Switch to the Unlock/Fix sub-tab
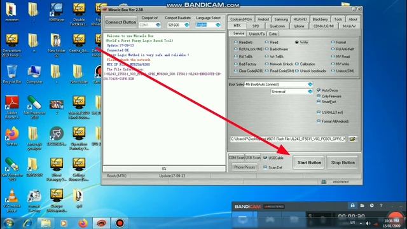The width and height of the screenshot is (407, 229). coord(256,34)
